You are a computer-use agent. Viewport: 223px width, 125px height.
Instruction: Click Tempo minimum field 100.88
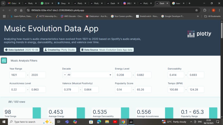coord(176,89)
